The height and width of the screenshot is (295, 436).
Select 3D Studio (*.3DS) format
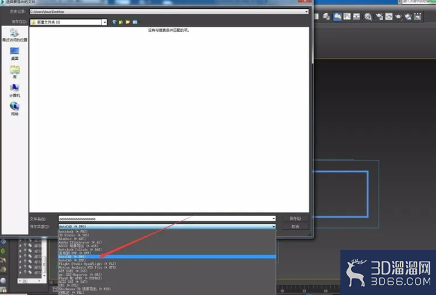pyautogui.click(x=167, y=235)
